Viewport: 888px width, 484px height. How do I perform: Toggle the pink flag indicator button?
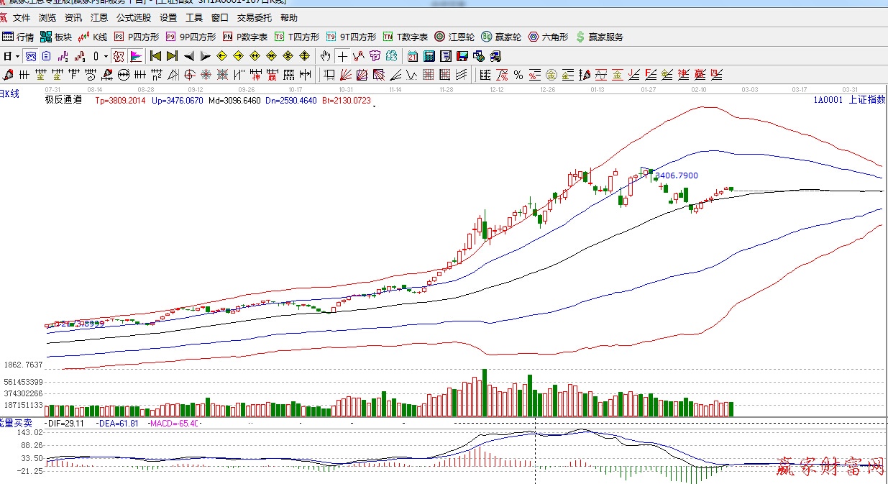(135, 56)
